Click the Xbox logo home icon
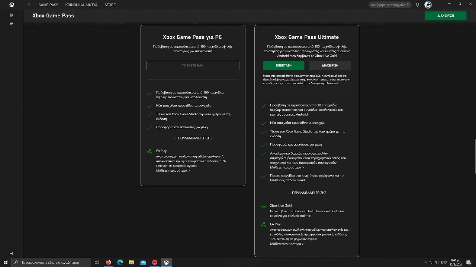The width and height of the screenshot is (476, 267). 12,5
